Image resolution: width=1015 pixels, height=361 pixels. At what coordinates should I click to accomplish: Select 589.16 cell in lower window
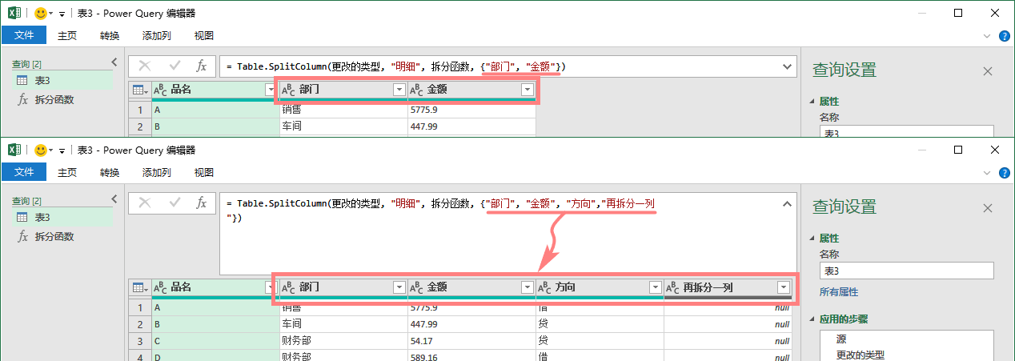(471, 356)
